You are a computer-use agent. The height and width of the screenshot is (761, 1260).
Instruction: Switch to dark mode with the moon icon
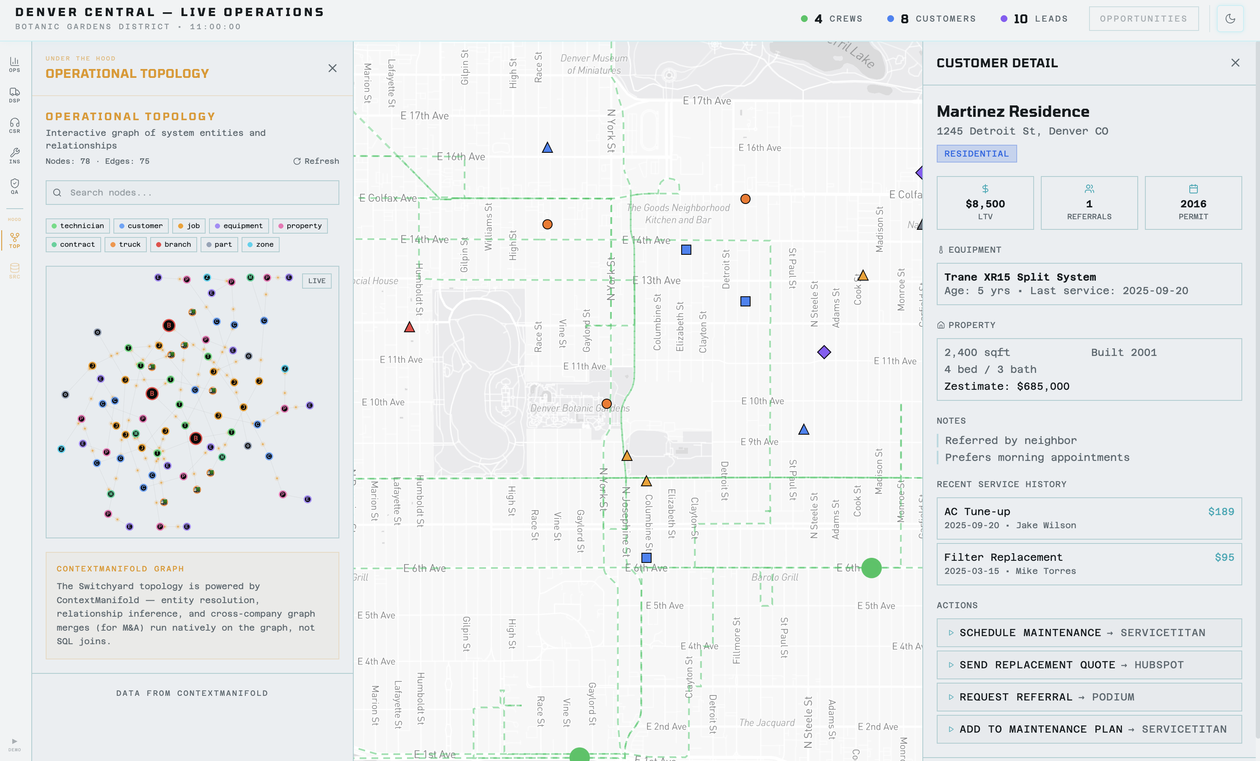click(x=1231, y=18)
